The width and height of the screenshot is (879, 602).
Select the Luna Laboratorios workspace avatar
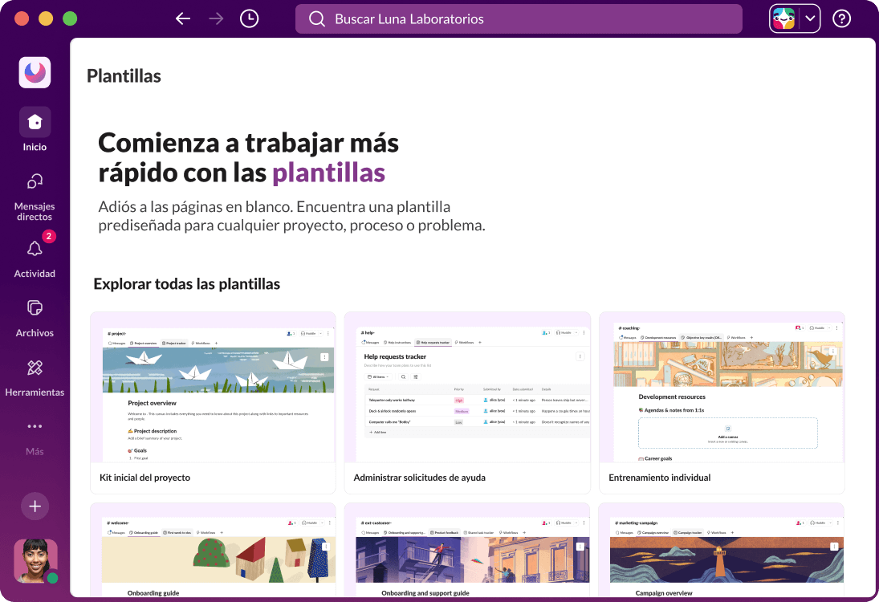click(x=783, y=18)
